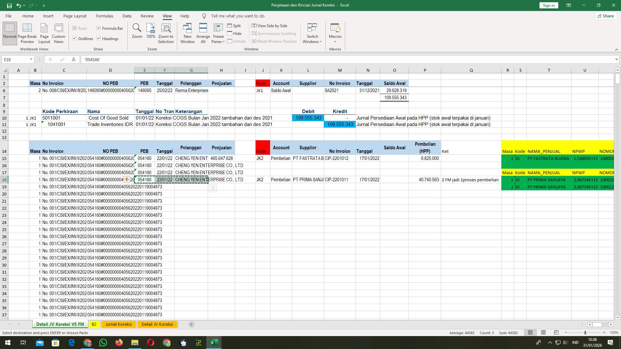Viewport: 621px width, 349px height.
Task: Open a New Window of the workbook
Action: 187,33
